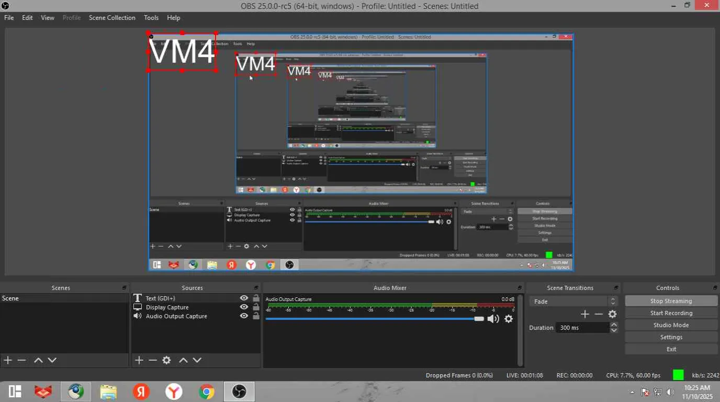Enable Studio Mode
This screenshot has height=402, width=720.
point(671,325)
